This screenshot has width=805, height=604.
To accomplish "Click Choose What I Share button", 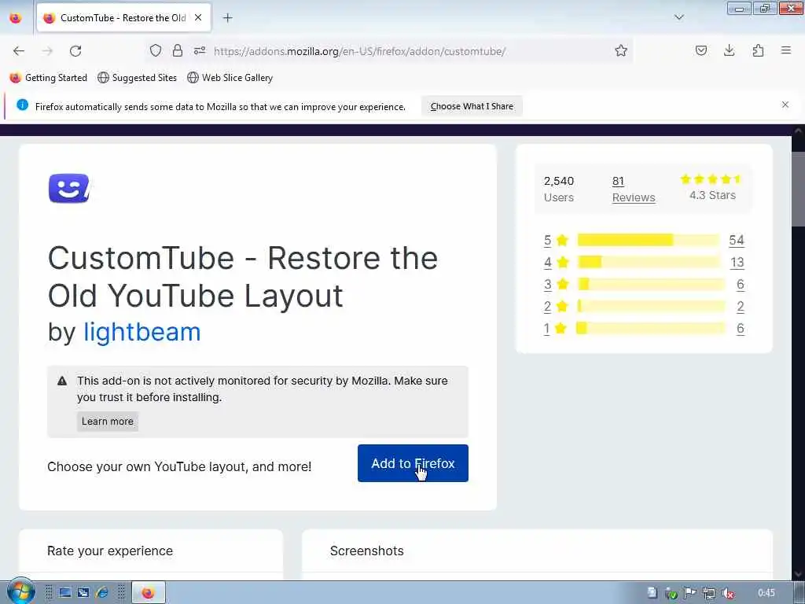I will 472,106.
